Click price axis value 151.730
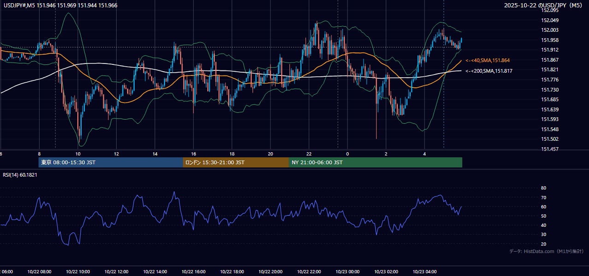Image resolution: width=589 pixels, height=276 pixels. [x=550, y=90]
